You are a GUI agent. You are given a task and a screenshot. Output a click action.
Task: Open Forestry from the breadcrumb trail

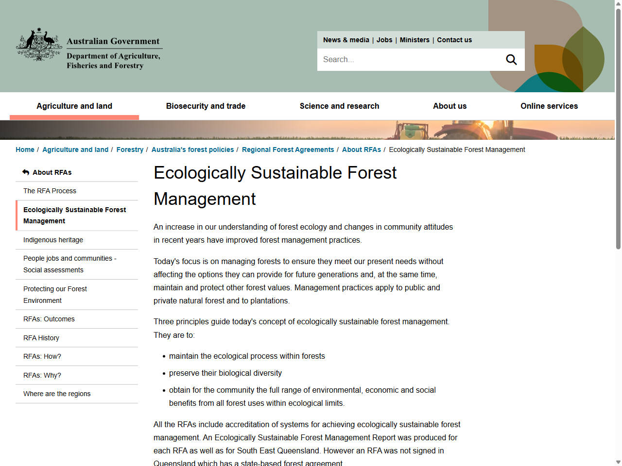click(130, 150)
